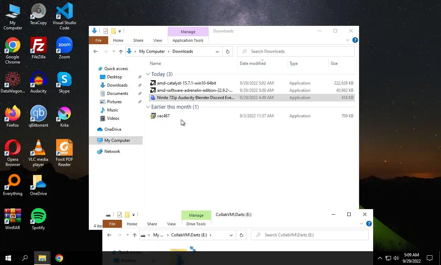Select Network in the navigation pane
Viewport: 441px width, 265px height.
(x=112, y=151)
